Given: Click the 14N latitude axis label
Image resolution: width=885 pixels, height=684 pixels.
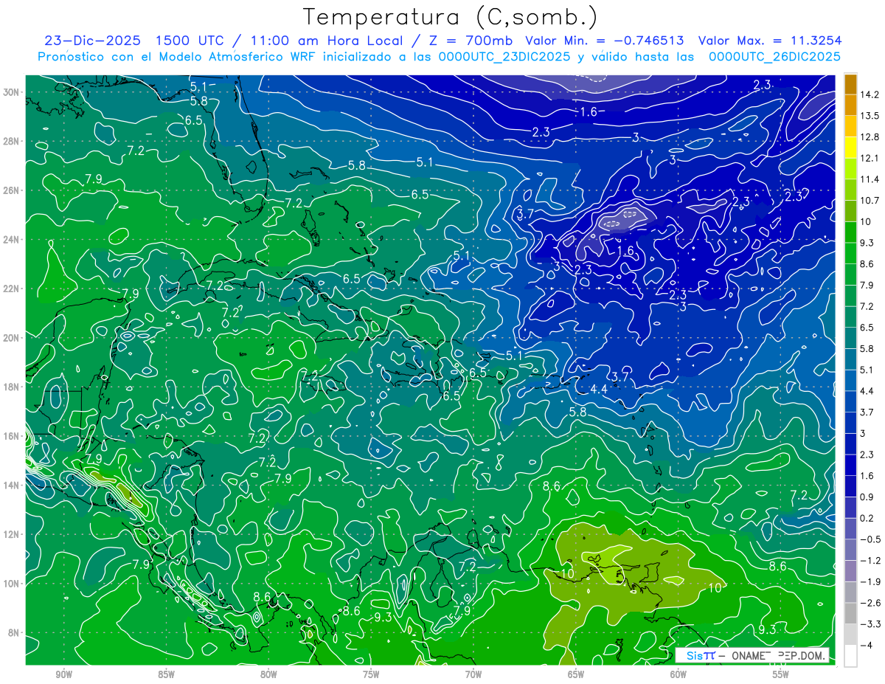Looking at the screenshot, I should (x=12, y=485).
